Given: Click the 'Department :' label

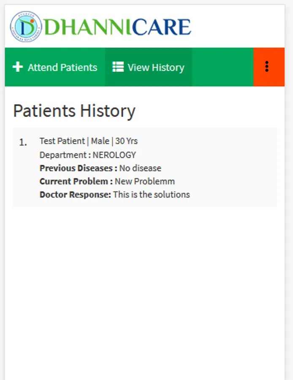Looking at the screenshot, I should coord(65,155).
